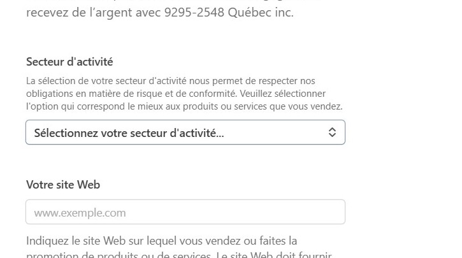Click the up-down chevron in the sector dropdown
Viewport: 462px width, 258px height.
pyautogui.click(x=332, y=133)
